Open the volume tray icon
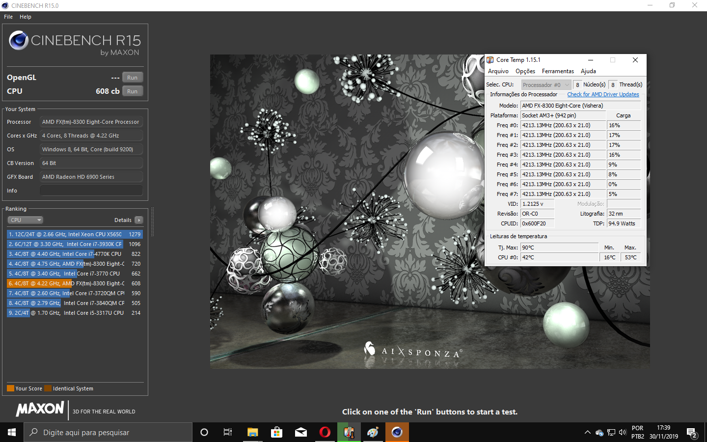 point(623,433)
